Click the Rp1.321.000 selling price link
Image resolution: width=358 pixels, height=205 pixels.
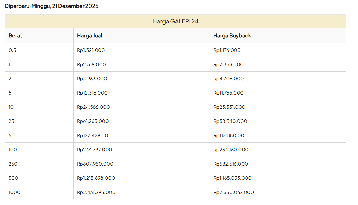(x=90, y=50)
